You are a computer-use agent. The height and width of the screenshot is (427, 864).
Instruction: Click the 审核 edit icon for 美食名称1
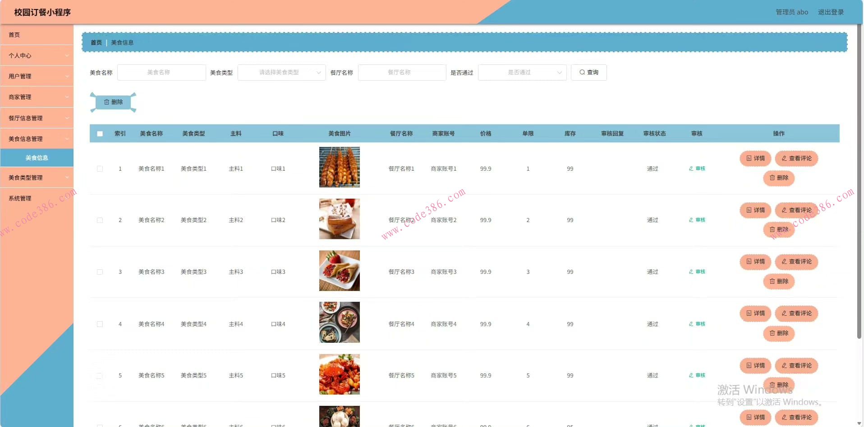(690, 168)
